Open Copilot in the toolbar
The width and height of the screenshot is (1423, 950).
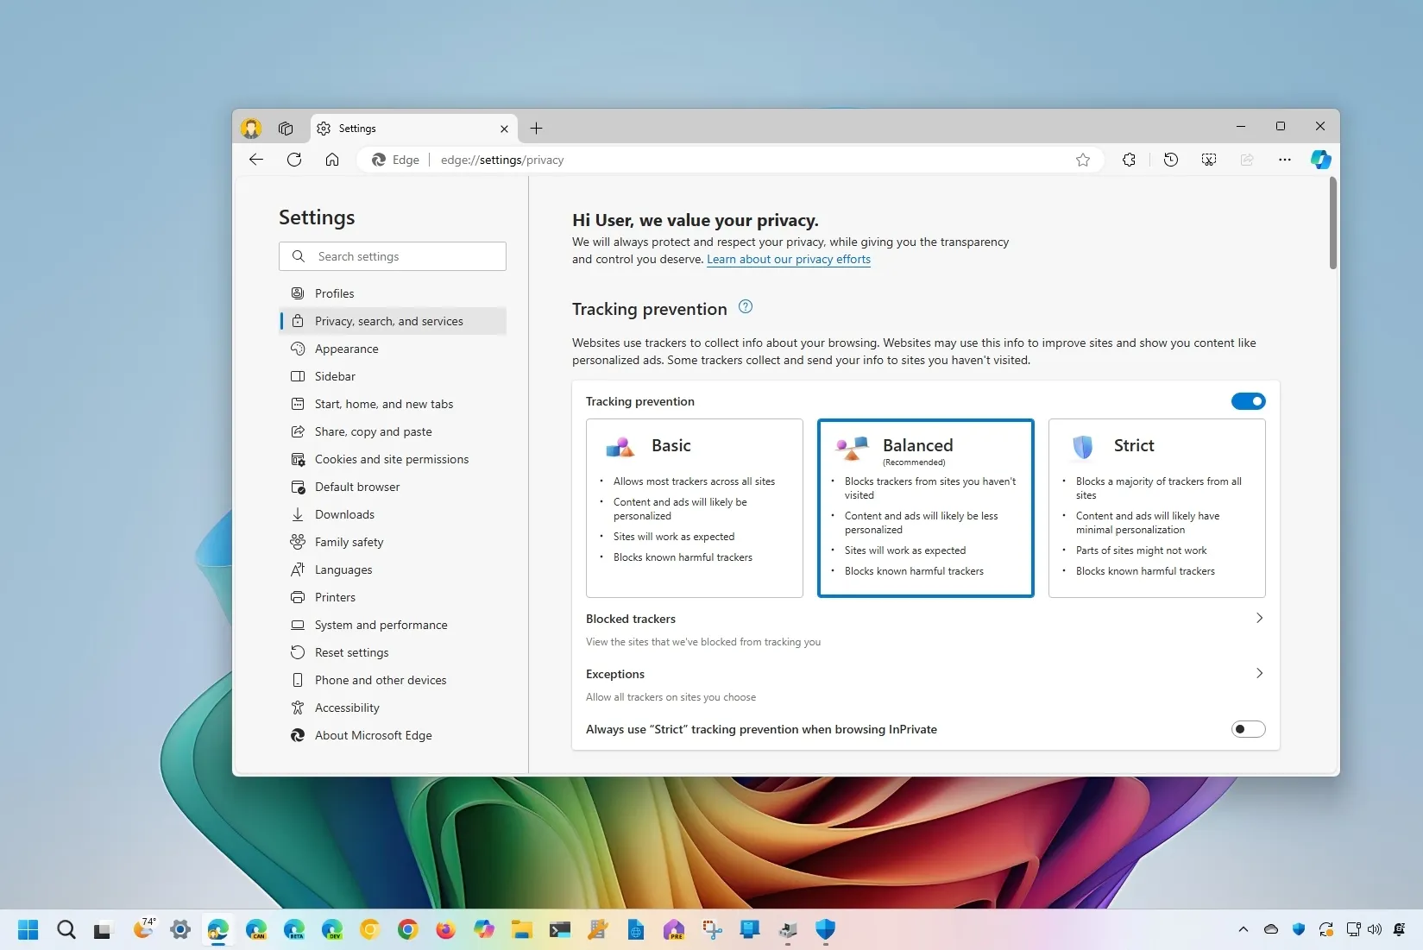(x=1321, y=160)
